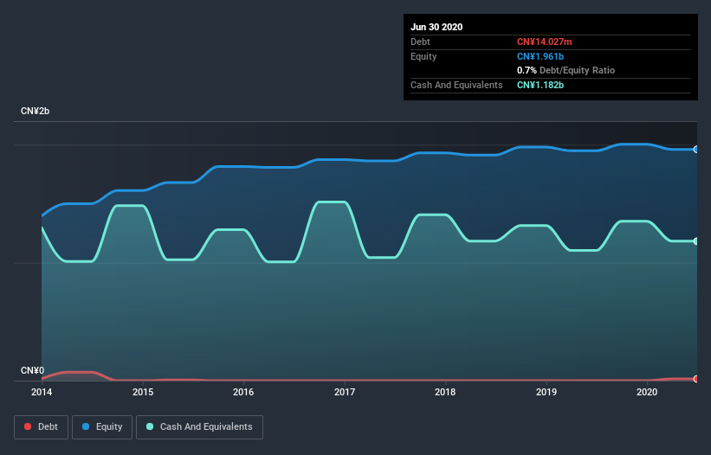Click the 2020 x-axis label

point(647,392)
